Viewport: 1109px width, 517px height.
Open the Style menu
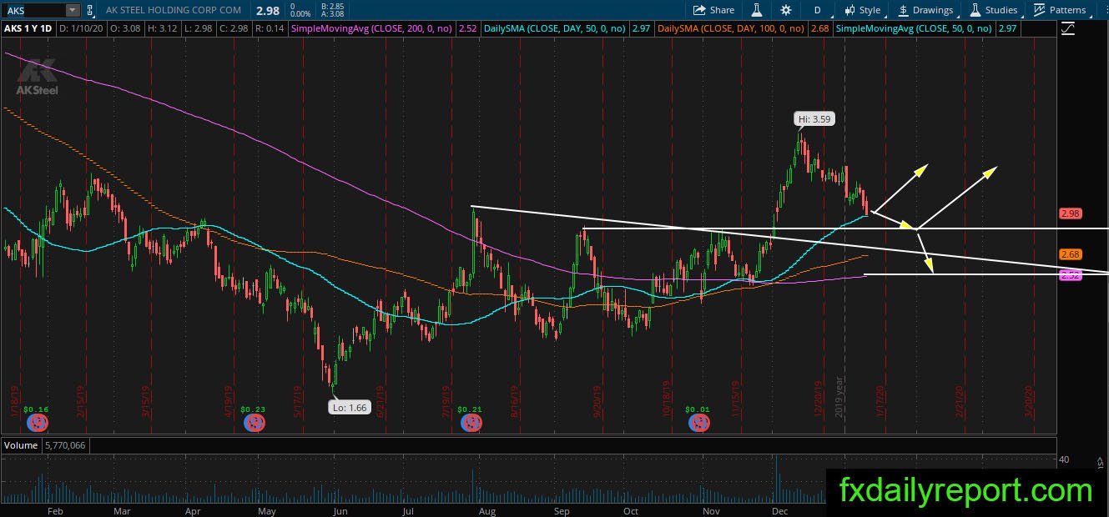point(862,10)
